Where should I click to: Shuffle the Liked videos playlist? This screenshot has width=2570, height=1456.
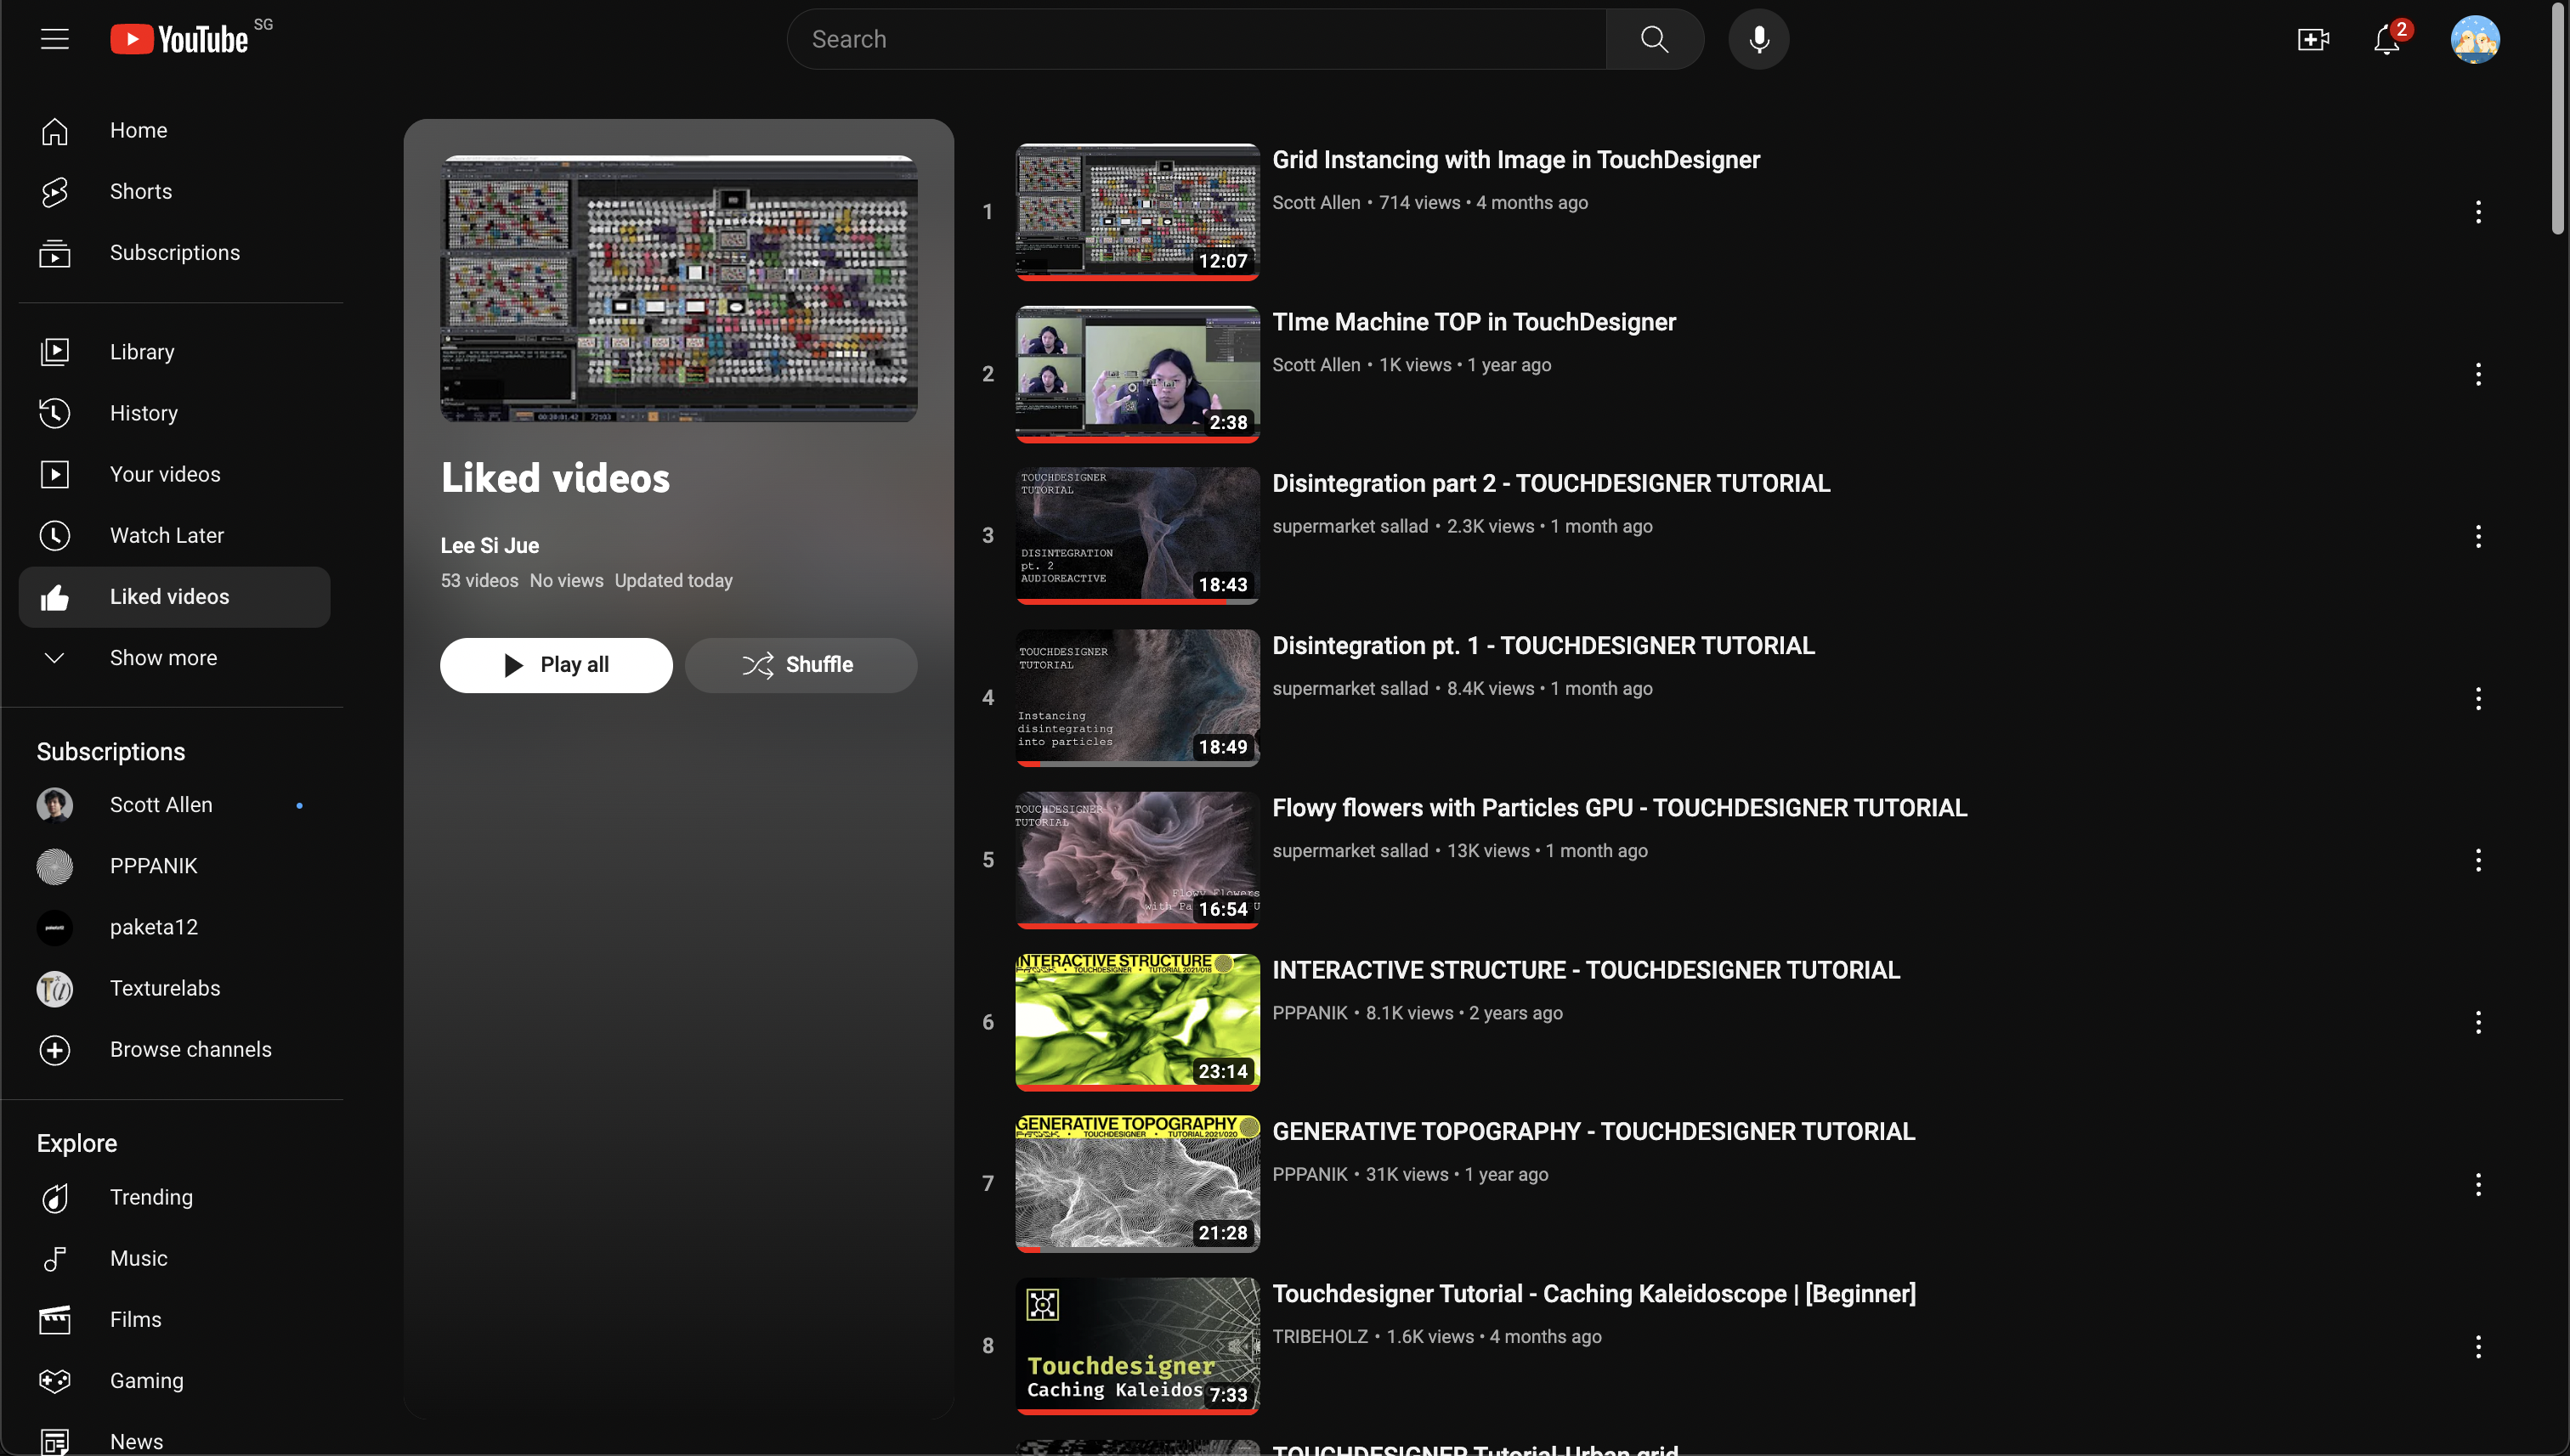point(801,665)
